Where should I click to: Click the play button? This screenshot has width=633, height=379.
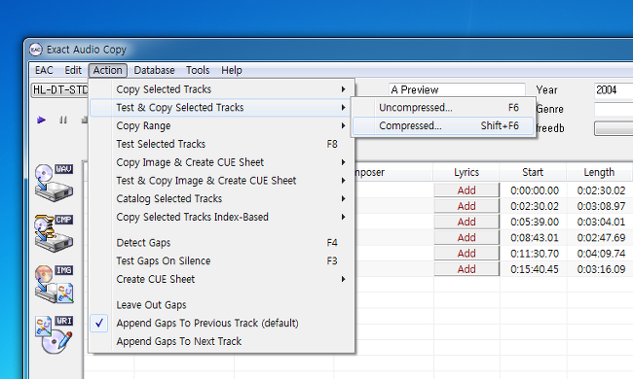pos(41,121)
